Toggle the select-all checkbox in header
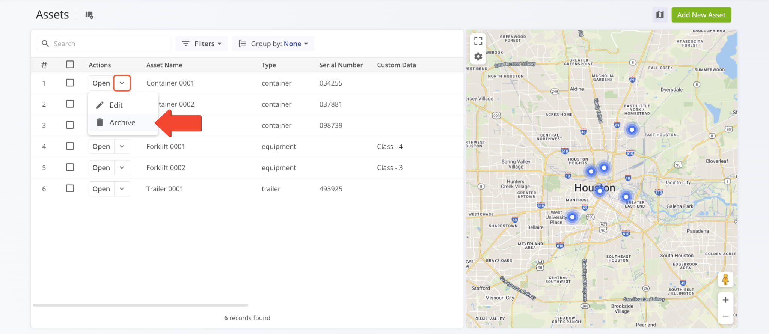769x334 pixels. 70,65
